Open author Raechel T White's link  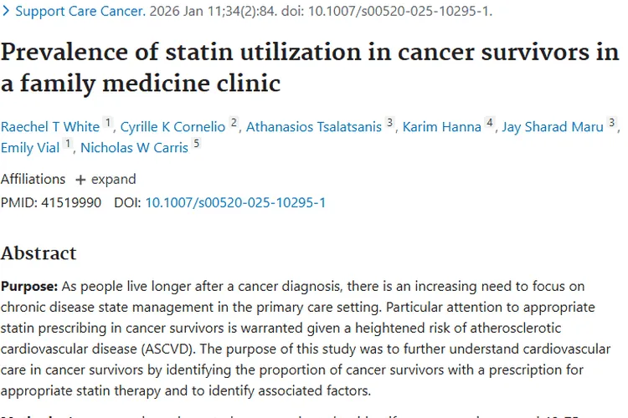(x=50, y=127)
